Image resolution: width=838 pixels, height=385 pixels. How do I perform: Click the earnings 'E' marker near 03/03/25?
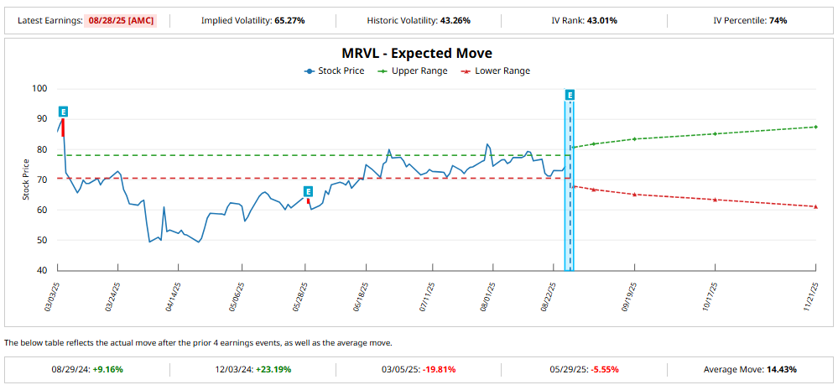[x=63, y=112]
